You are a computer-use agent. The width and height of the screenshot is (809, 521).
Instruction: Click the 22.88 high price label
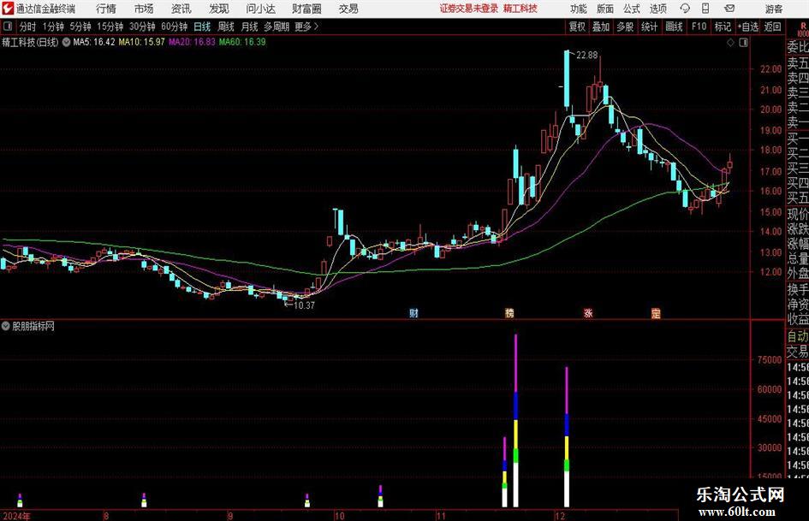point(586,56)
